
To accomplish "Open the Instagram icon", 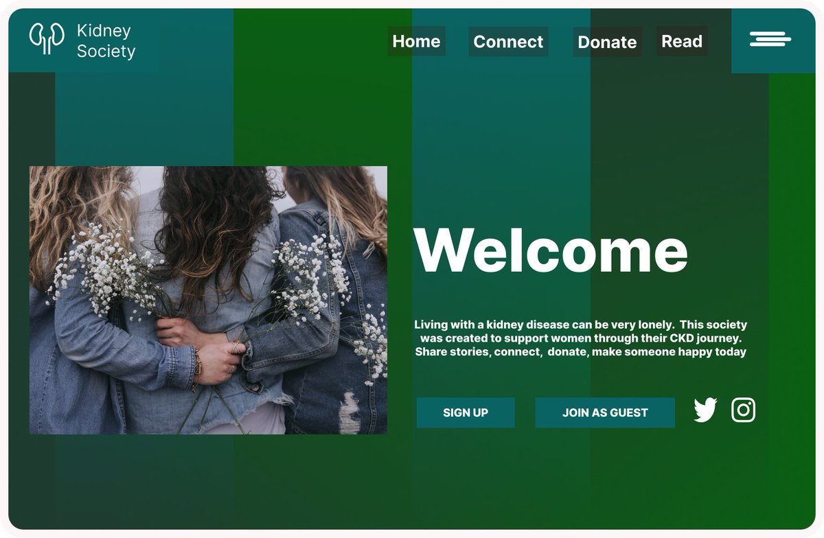I will tap(743, 410).
